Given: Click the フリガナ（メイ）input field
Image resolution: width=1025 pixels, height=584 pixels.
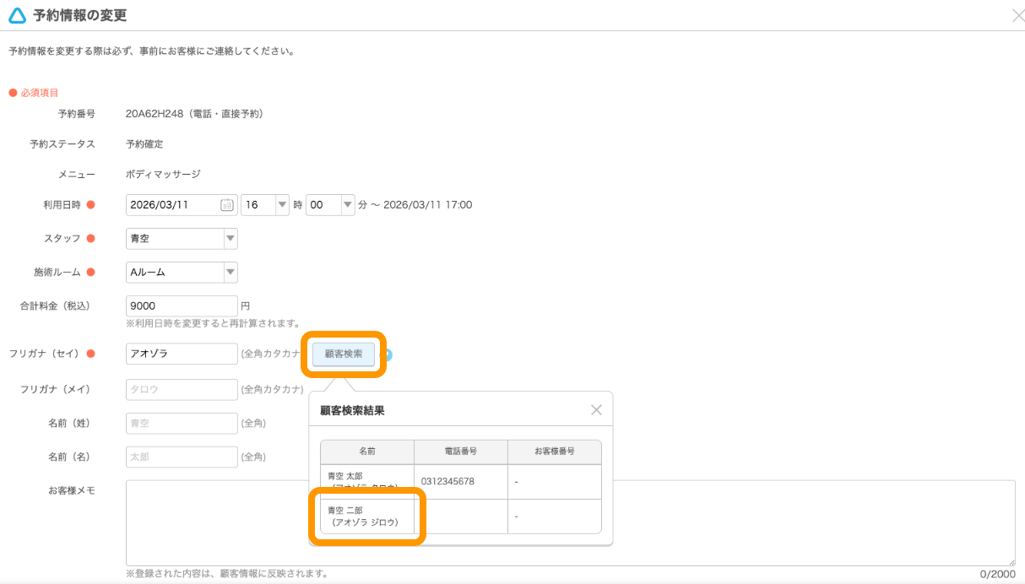Looking at the screenshot, I should [181, 389].
